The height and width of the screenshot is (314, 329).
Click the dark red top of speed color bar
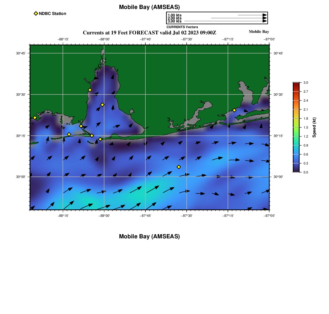click(296, 84)
